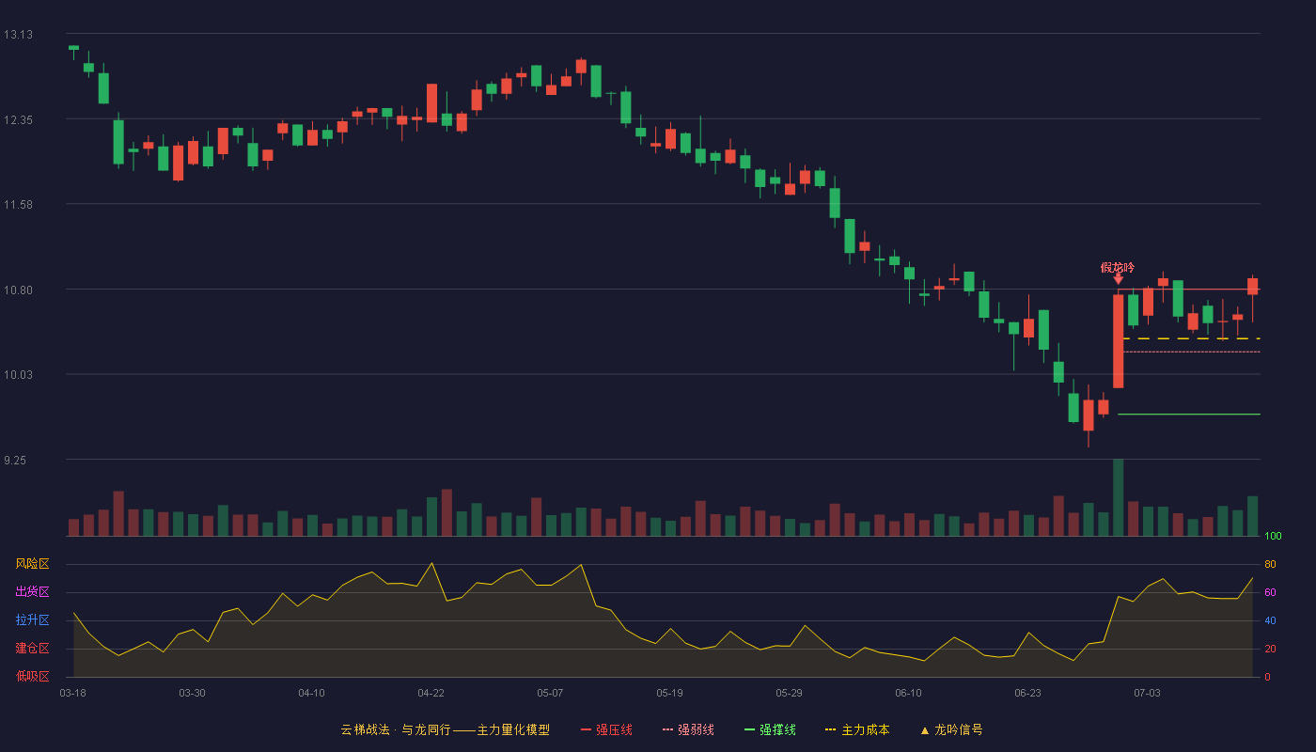Click the 03-18 date label

72,693
